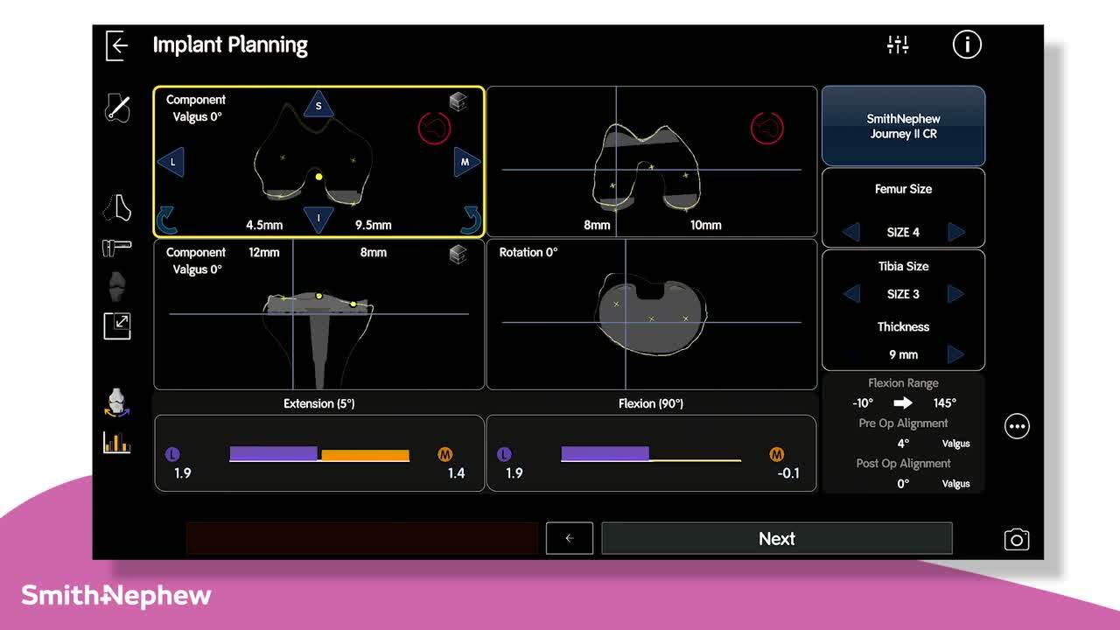Open the knee rotation icon with orange arrows
This screenshot has width=1120, height=630.
pyautogui.click(x=117, y=402)
